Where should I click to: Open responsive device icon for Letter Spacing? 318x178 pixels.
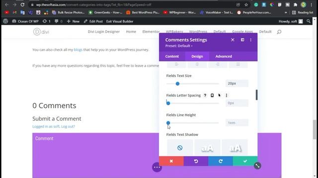212,95
